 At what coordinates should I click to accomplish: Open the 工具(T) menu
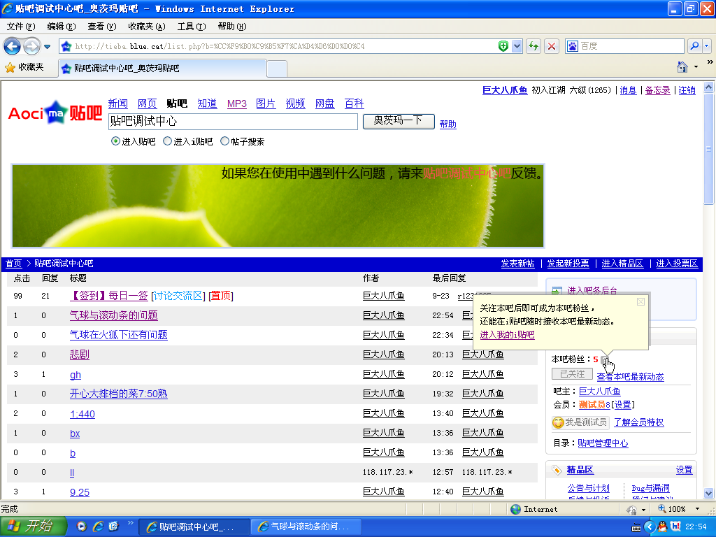coord(191,27)
